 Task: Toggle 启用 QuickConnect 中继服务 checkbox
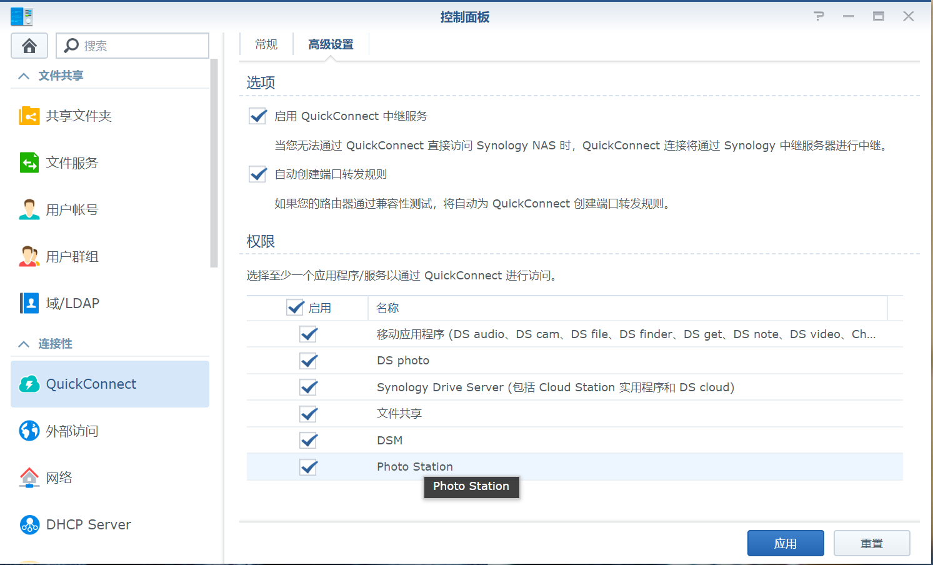coord(258,116)
